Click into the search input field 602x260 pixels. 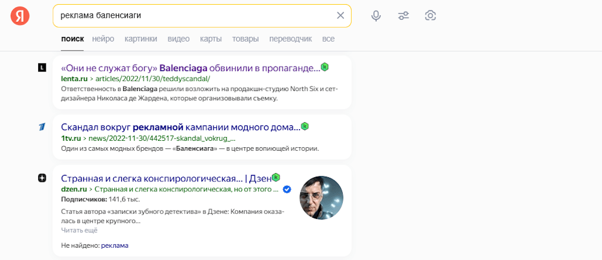[x=194, y=15]
